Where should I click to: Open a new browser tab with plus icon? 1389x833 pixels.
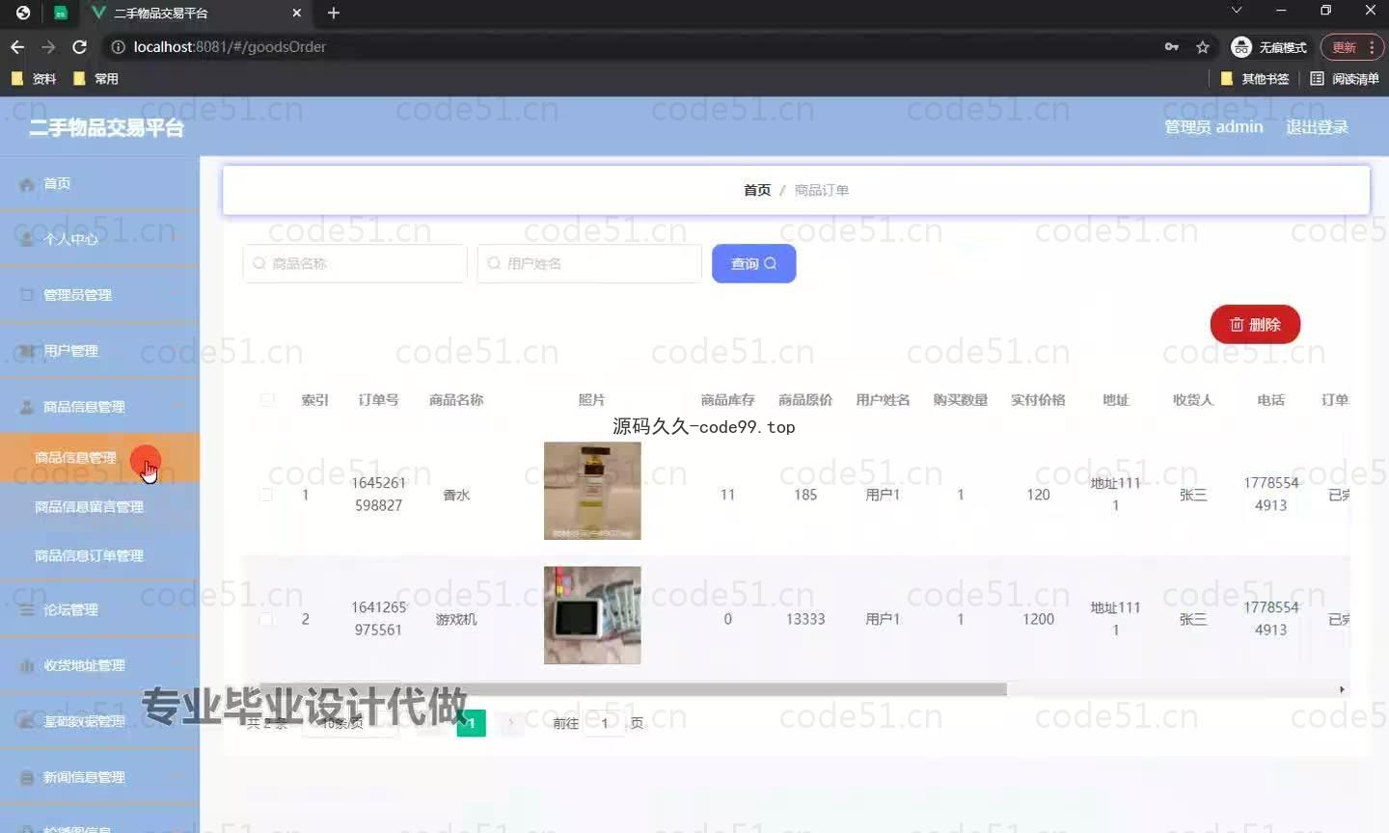coord(334,13)
